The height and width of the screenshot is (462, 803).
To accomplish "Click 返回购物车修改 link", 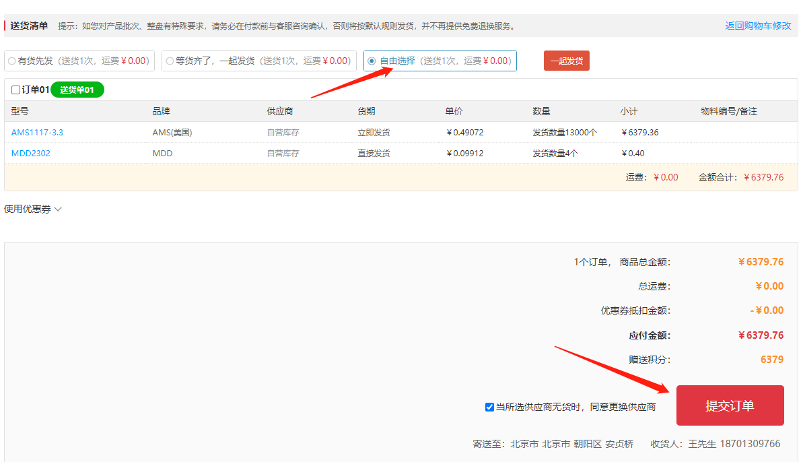I will [x=758, y=26].
